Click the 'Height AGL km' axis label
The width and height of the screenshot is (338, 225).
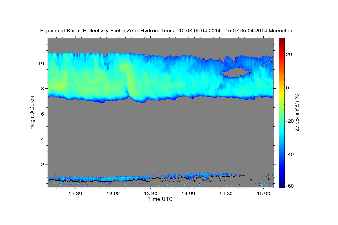click(x=32, y=113)
